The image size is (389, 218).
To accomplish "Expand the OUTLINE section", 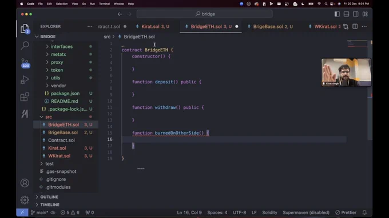I will (x=49, y=197).
